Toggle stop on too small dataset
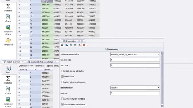This screenshot has width=193, height=108. pos(62,104)
